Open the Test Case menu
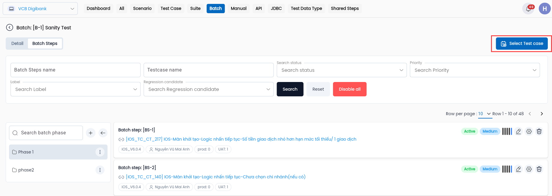The image size is (552, 196). (x=171, y=8)
